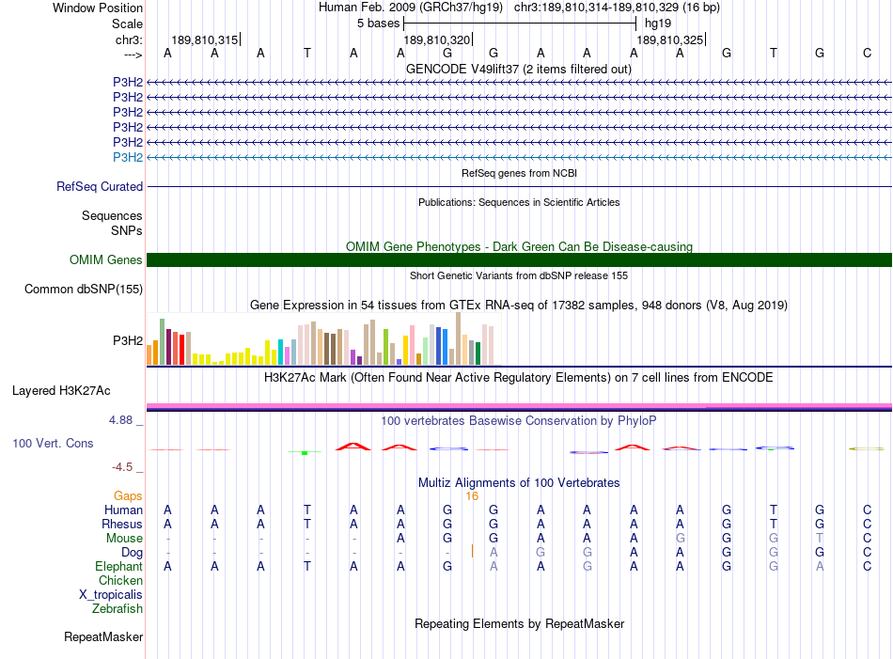This screenshot has width=893, height=659.
Task: Click the SNPs track label
Action: pos(127,230)
